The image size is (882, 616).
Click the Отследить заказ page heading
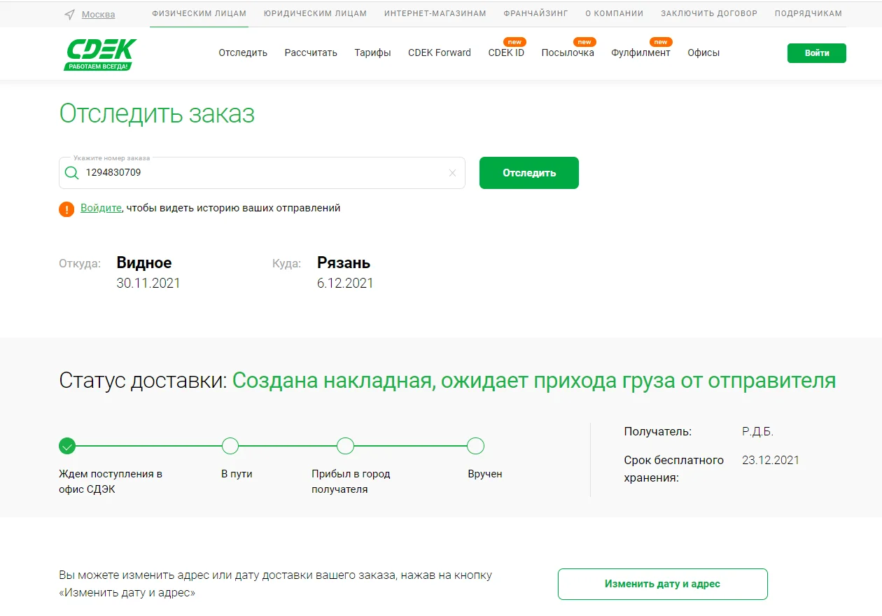pos(157,113)
